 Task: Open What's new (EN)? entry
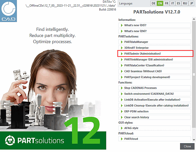[154, 31]
